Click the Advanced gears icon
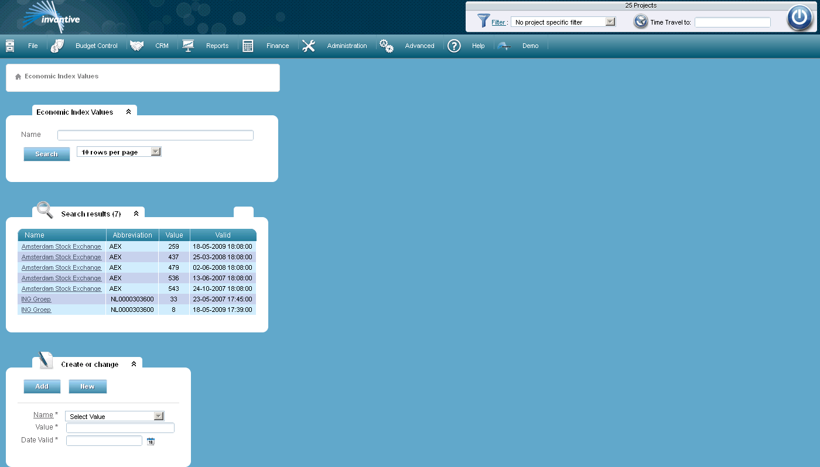 [386, 46]
